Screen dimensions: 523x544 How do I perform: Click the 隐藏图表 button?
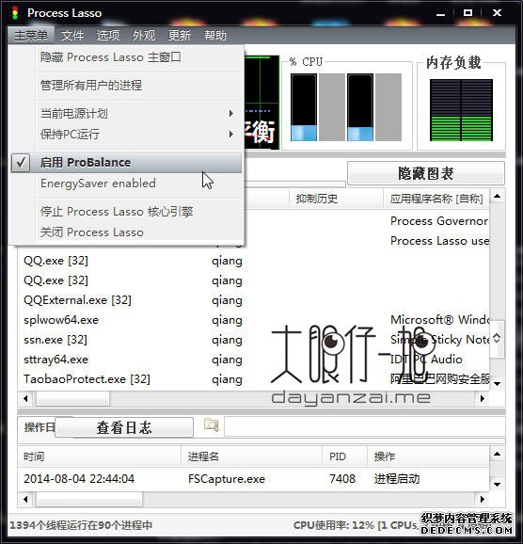pos(426,173)
